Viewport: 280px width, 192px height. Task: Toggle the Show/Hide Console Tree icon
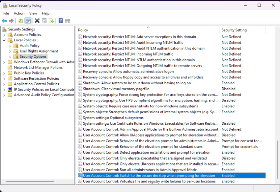pos(28,21)
